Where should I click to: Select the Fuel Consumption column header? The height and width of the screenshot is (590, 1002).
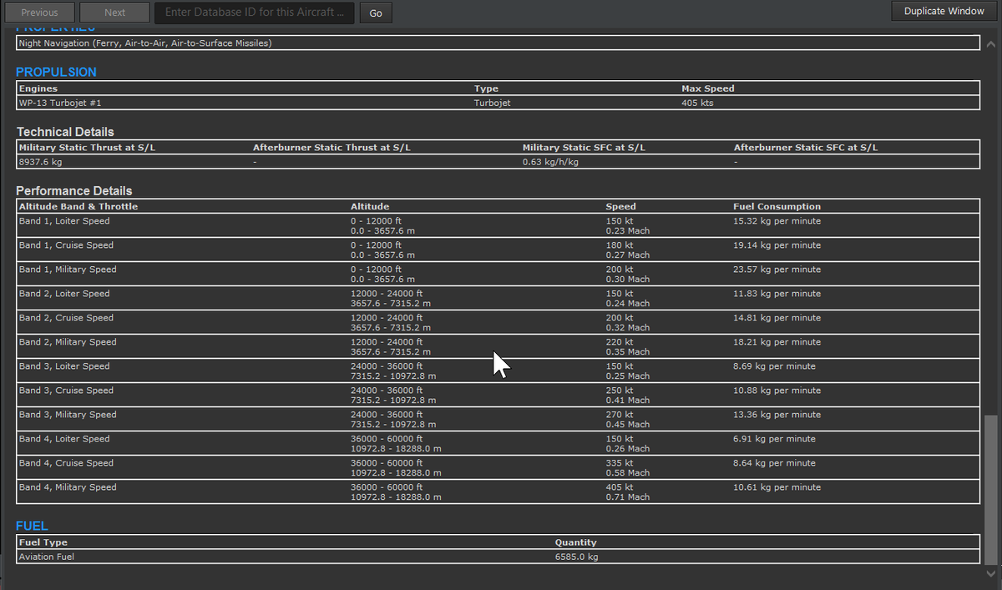click(777, 206)
